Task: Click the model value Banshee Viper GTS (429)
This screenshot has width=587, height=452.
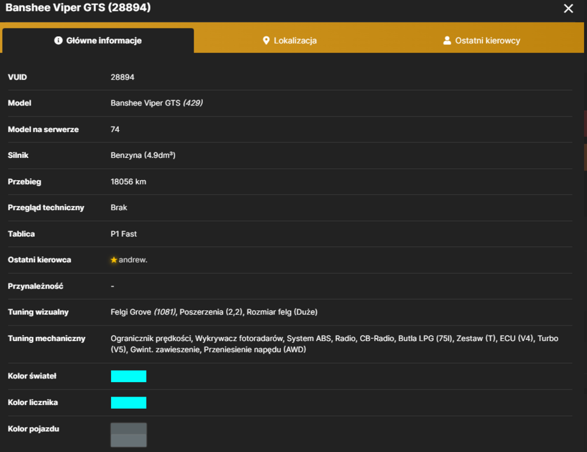Action: 156,103
